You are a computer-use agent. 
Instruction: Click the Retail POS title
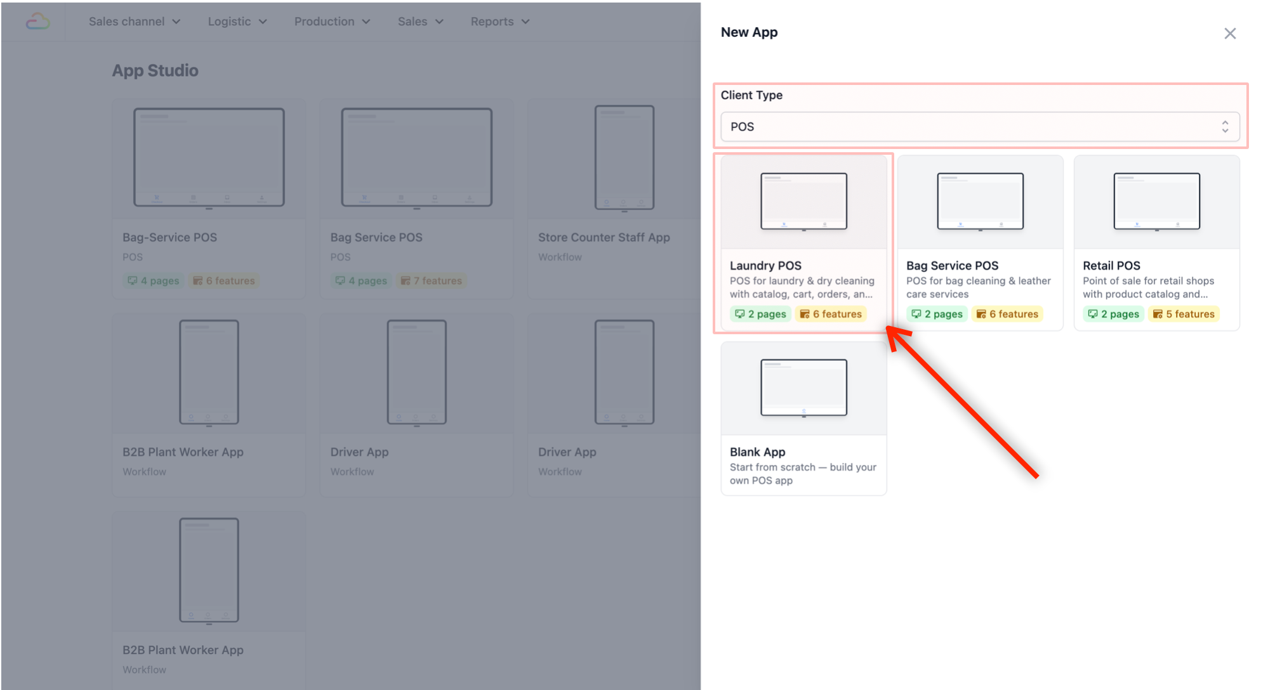coord(1111,266)
